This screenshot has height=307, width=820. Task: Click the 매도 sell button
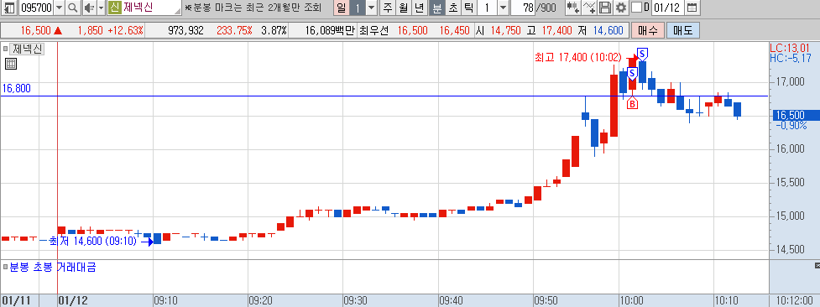point(682,30)
